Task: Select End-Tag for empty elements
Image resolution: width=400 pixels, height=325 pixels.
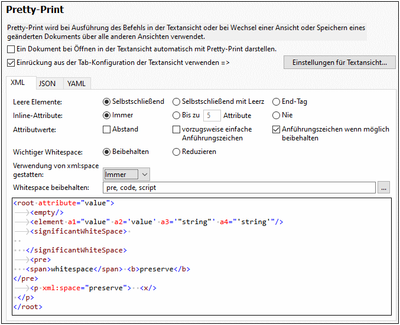Action: pos(276,101)
